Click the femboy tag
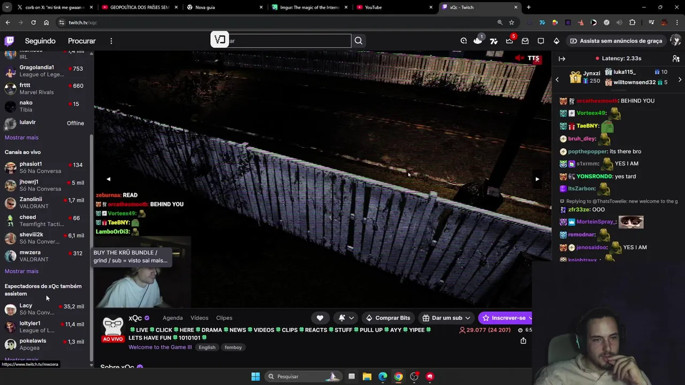 [x=233, y=348]
